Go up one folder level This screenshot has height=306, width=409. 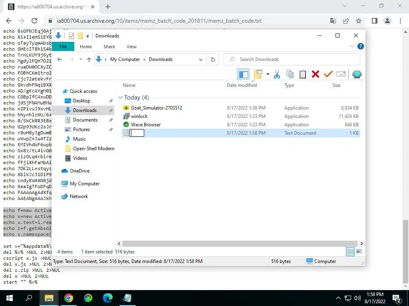click(89, 60)
